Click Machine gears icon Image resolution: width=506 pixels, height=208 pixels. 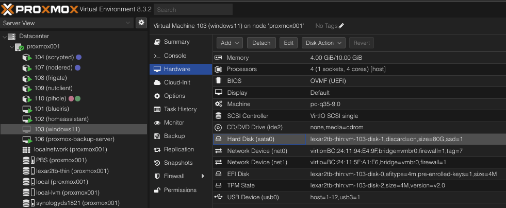point(219,104)
